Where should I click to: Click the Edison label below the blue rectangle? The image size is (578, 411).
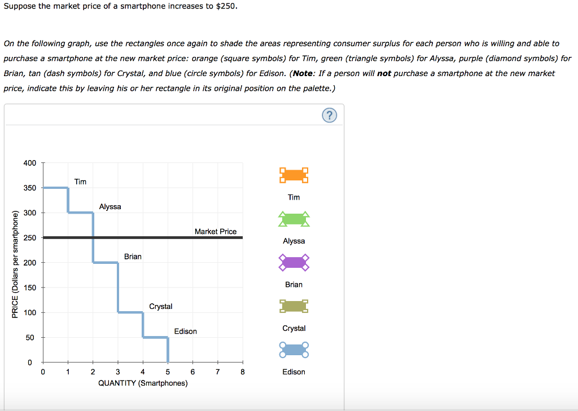tap(294, 372)
